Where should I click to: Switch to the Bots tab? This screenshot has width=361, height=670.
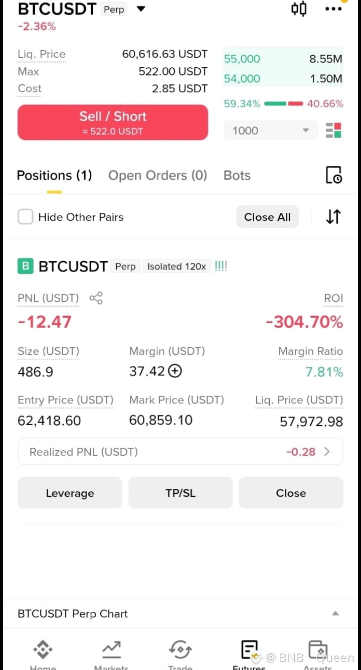point(237,175)
